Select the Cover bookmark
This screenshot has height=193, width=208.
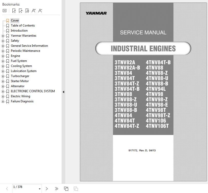15,20
